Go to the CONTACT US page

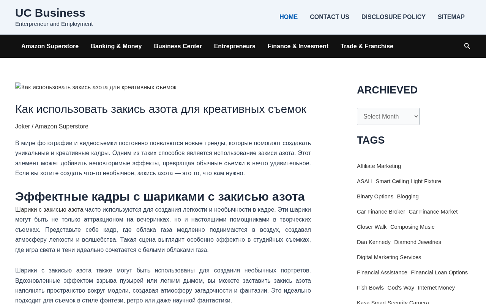330,17
